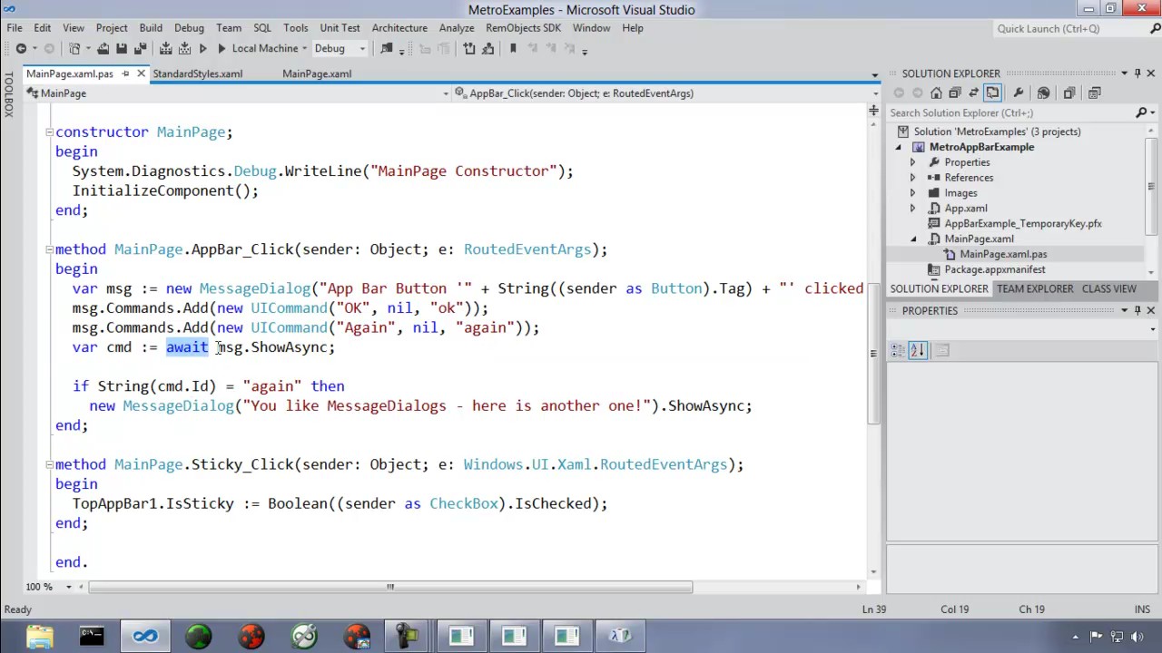This screenshot has height=653, width=1162.
Task: Open the Command Prompt taskbar icon
Action: click(x=92, y=636)
